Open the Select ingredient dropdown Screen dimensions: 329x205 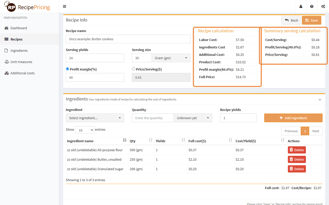point(95,118)
